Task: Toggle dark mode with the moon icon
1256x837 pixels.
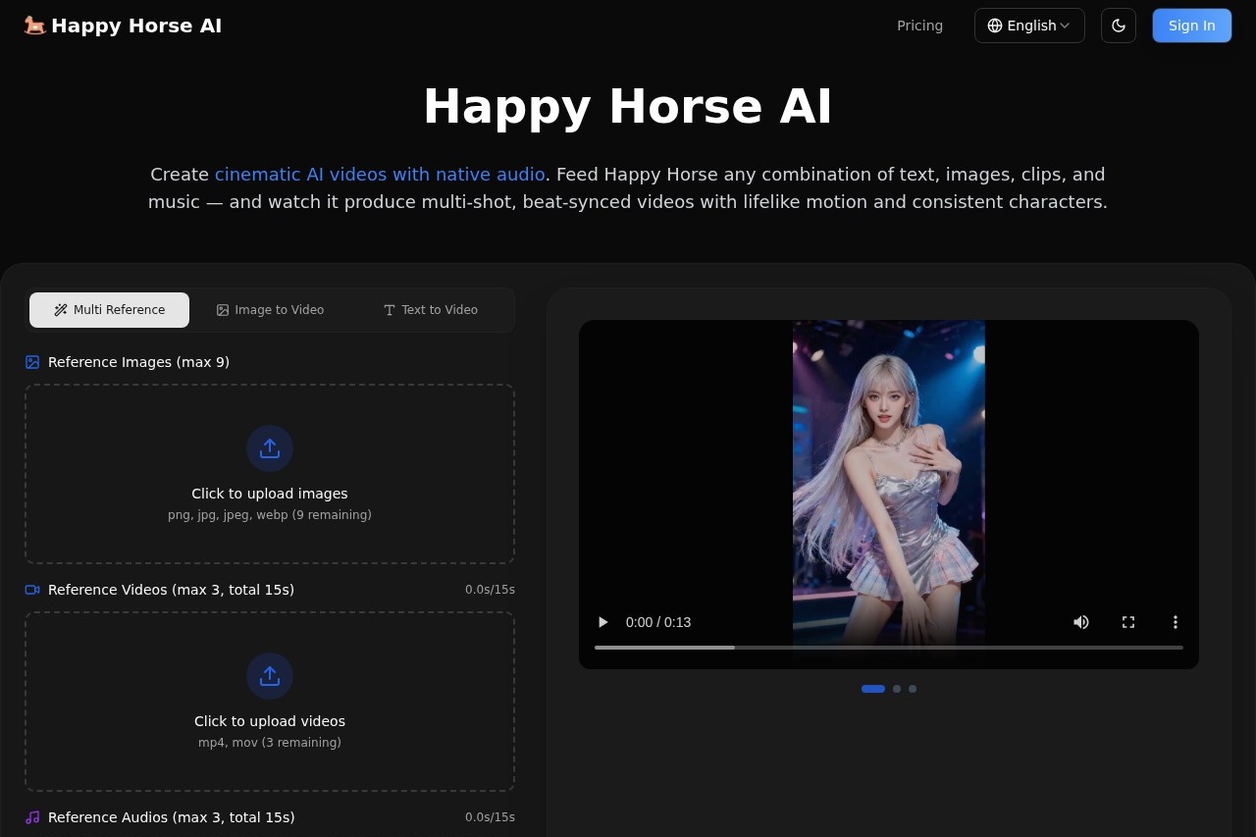Action: click(1119, 26)
